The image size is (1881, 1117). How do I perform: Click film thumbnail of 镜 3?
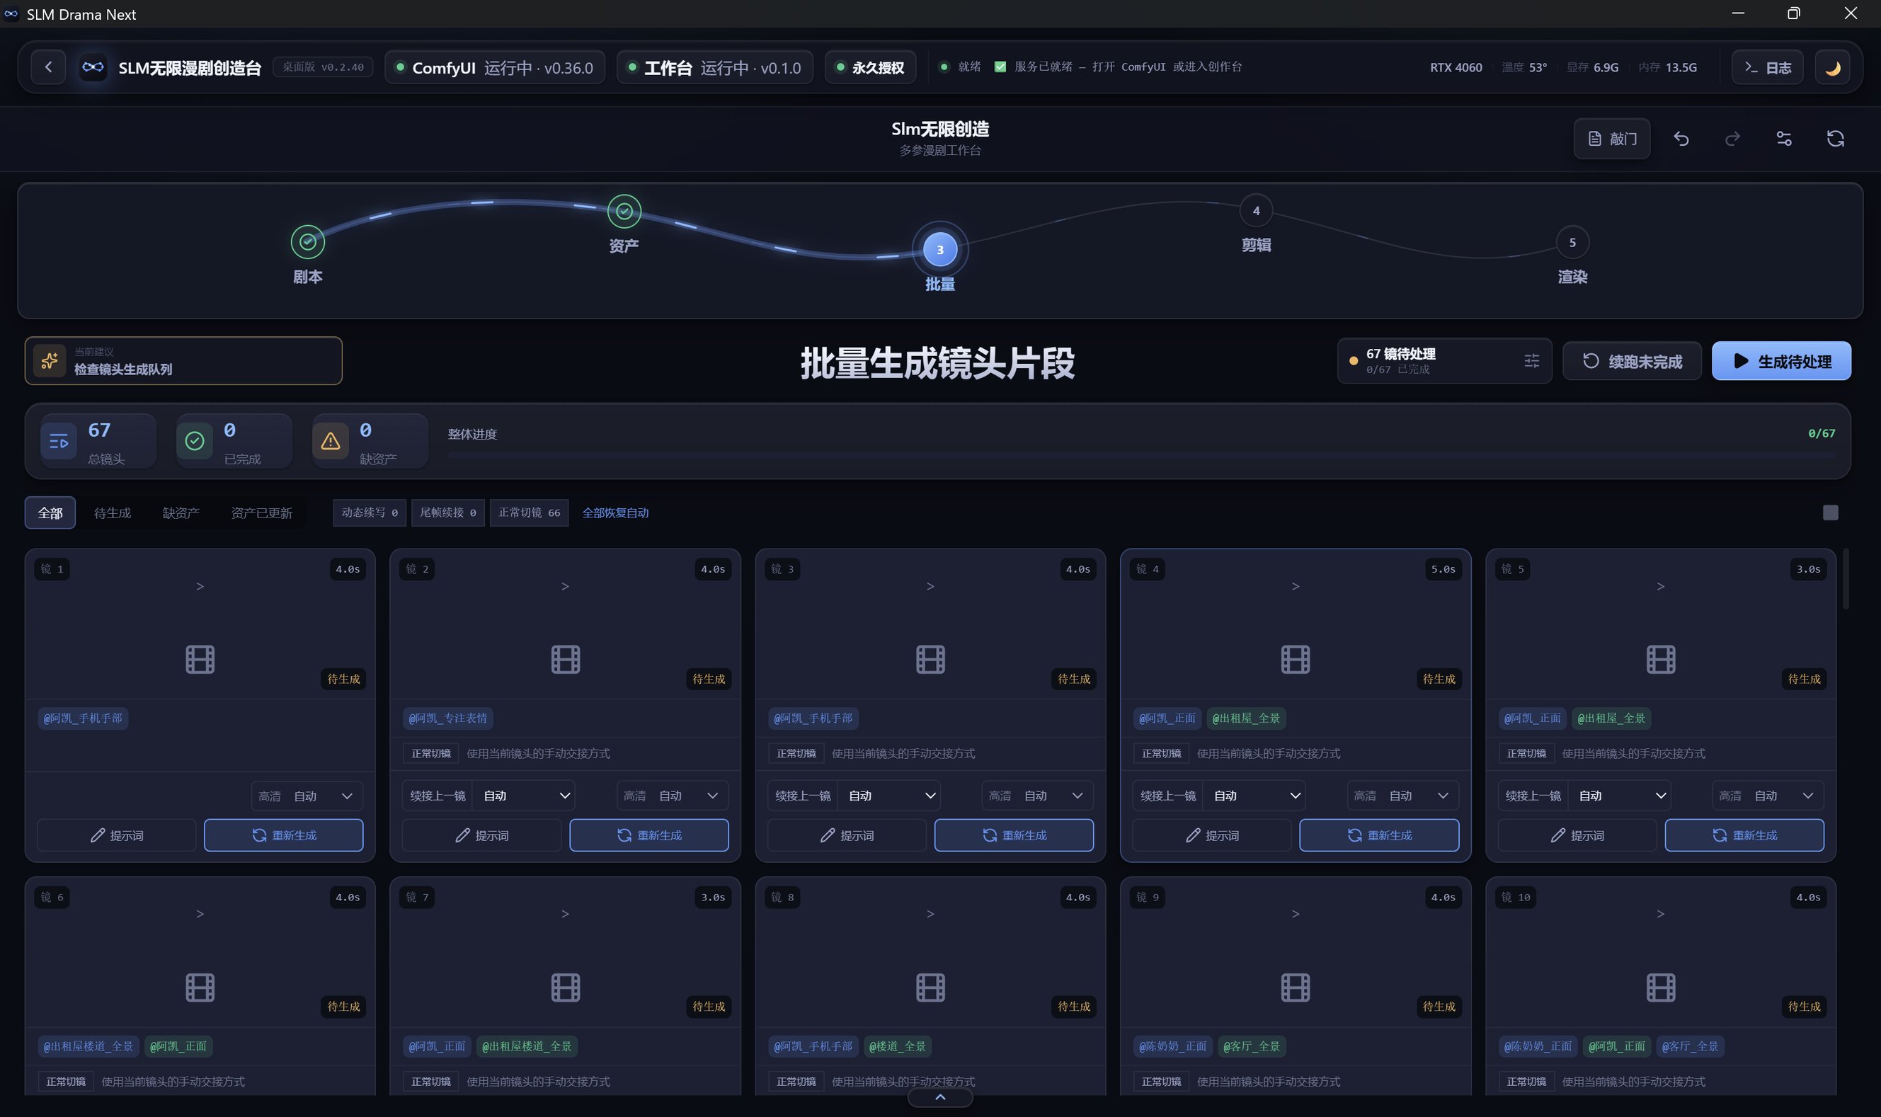click(930, 659)
